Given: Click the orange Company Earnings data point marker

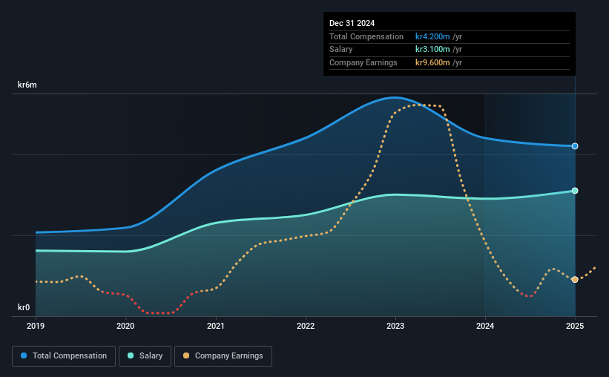Looking at the screenshot, I should click(575, 280).
